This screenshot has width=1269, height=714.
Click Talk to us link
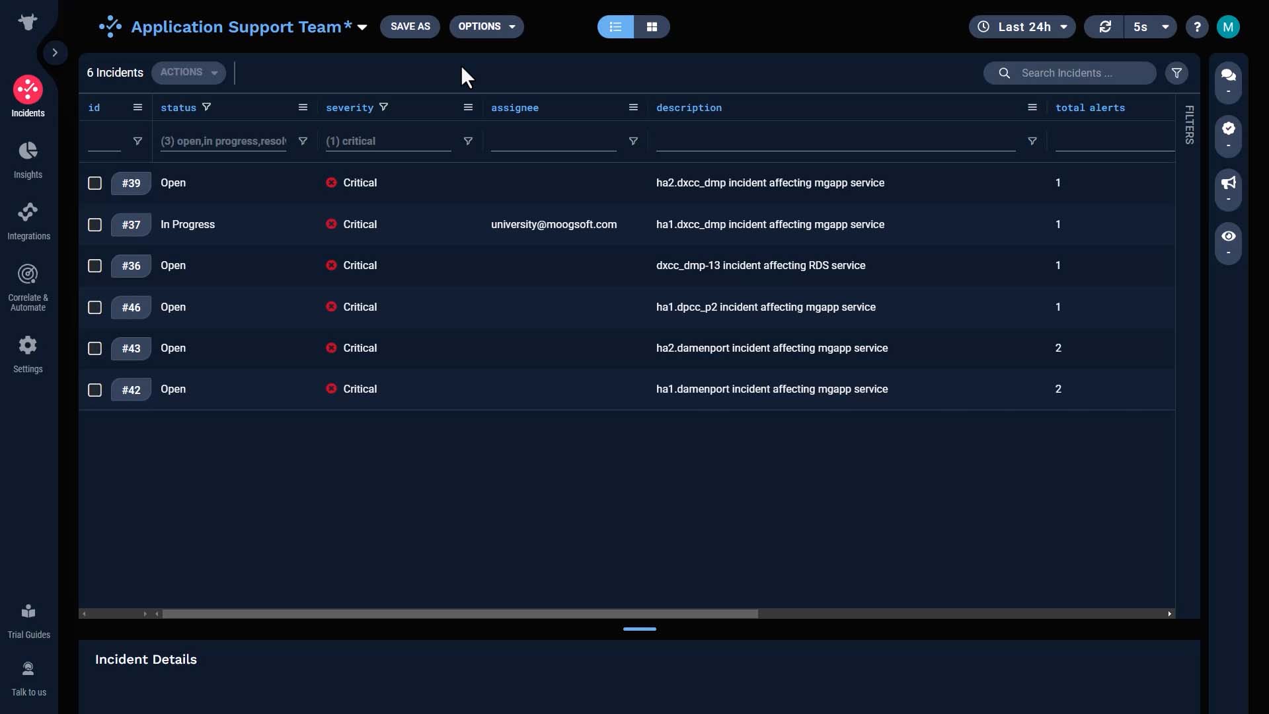29,678
